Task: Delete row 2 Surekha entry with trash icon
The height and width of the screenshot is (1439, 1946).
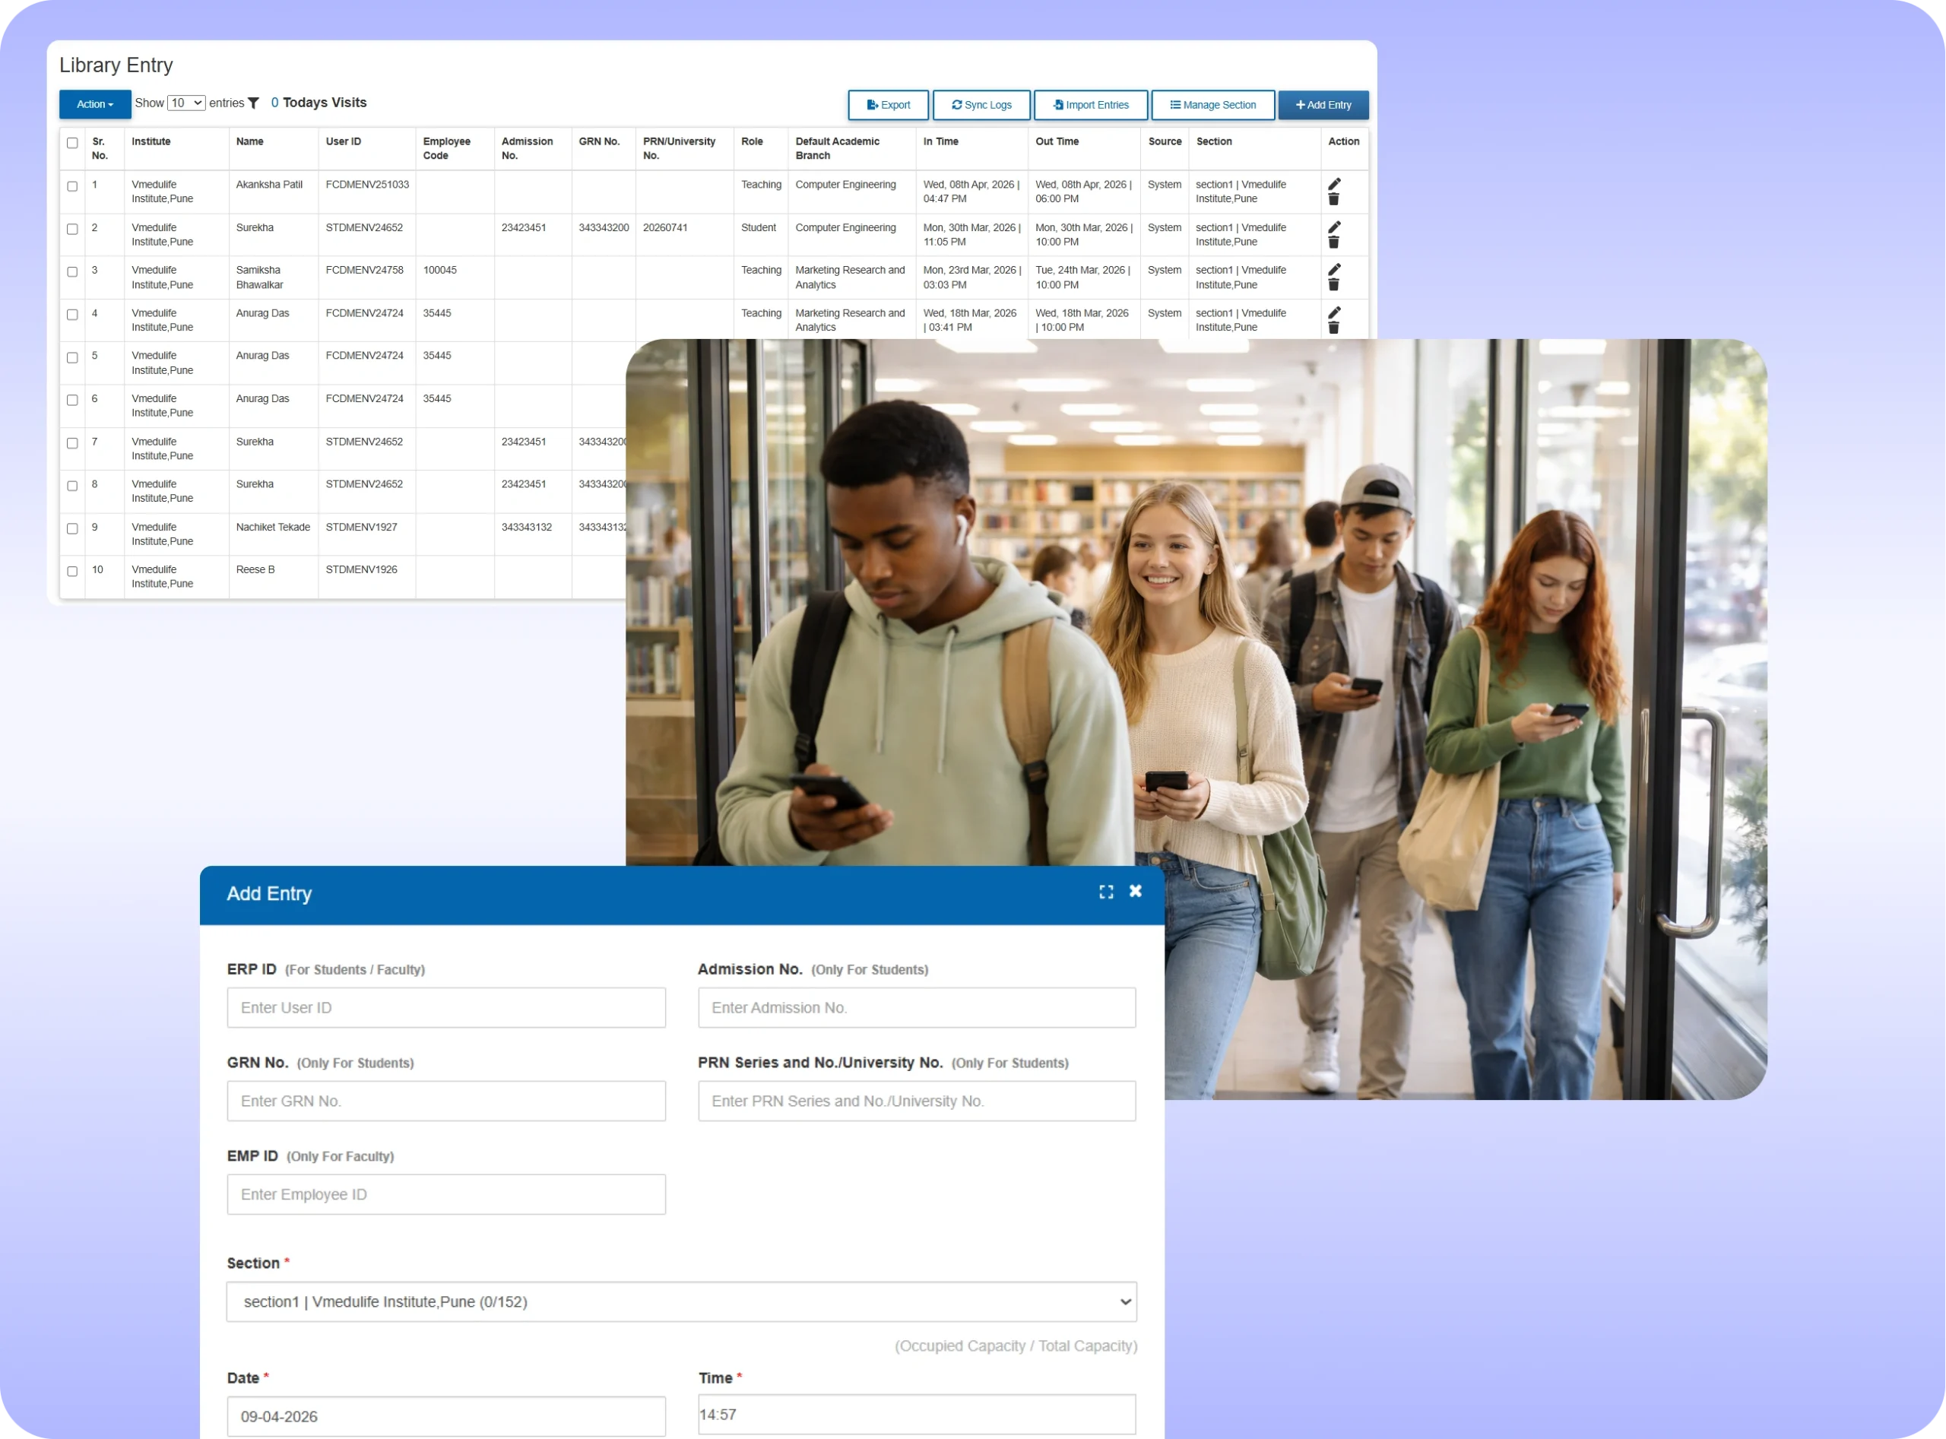Action: [x=1333, y=242]
